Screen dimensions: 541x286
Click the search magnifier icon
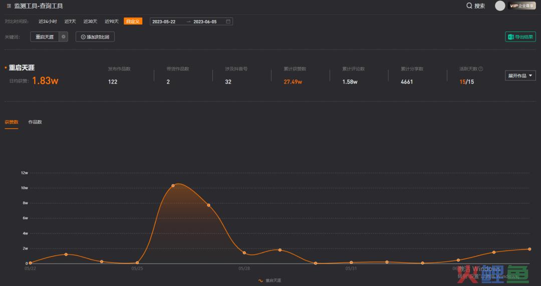[x=469, y=6]
